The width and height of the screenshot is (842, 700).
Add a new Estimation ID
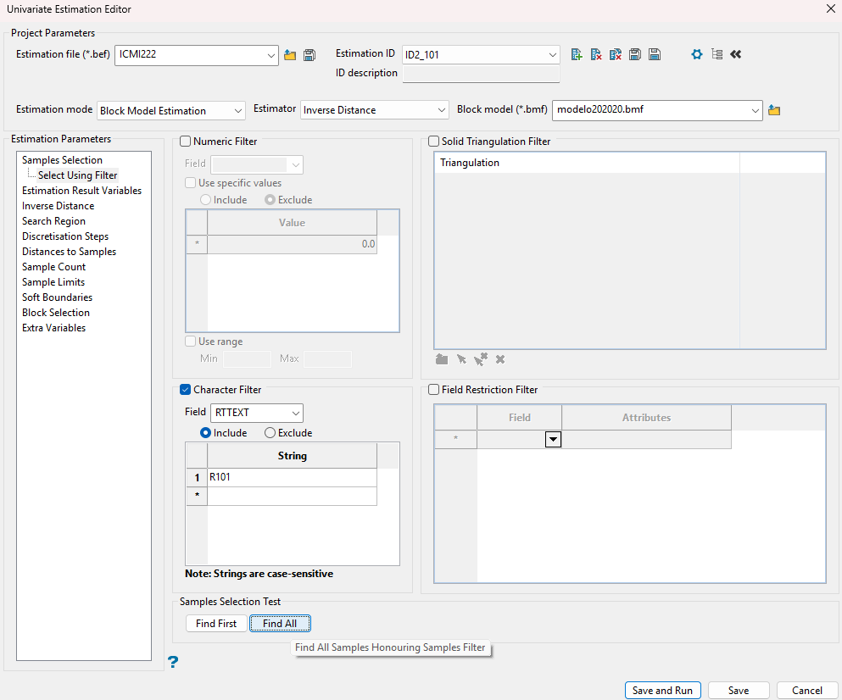[577, 54]
